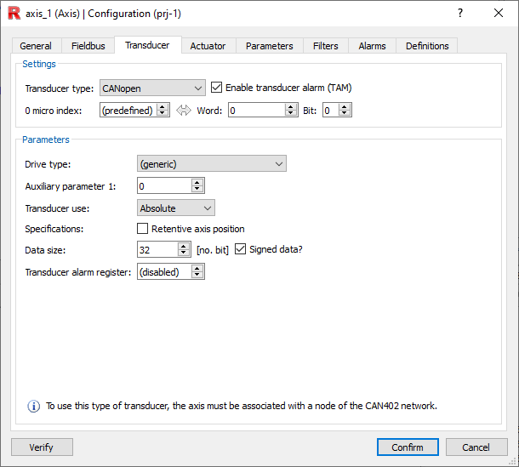Increase Auxiliary parameter 1 with up arrow
This screenshot has width=519, height=467.
coord(197,183)
